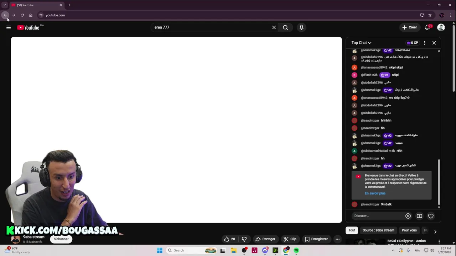This screenshot has width=456, height=256.
Task: Open the 'En savoir plus' link
Action: coord(375,193)
